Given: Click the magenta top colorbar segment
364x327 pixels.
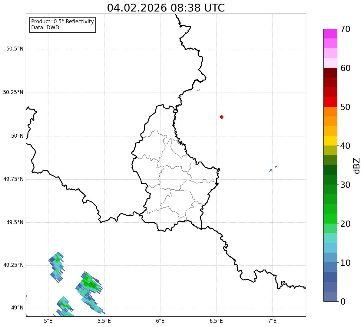Looking at the screenshot, I should pos(330,34).
